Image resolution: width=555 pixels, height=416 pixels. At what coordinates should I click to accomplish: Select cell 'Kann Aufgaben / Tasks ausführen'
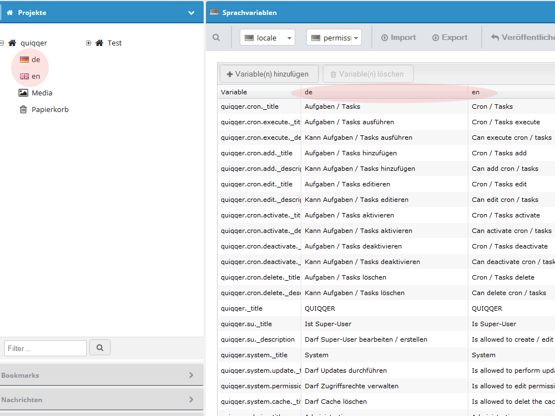click(x=385, y=138)
